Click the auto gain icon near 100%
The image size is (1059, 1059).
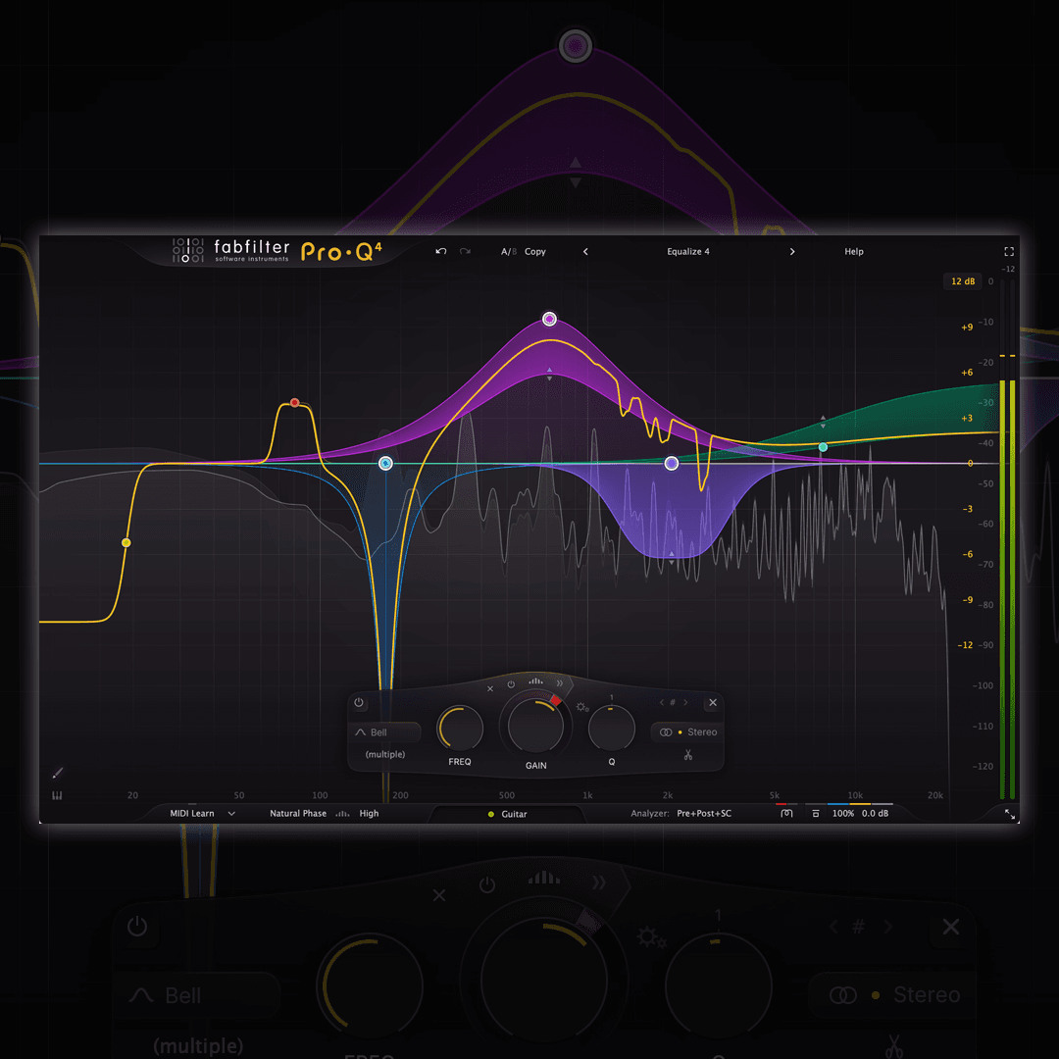816,814
